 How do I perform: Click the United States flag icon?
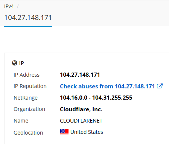point(64,132)
